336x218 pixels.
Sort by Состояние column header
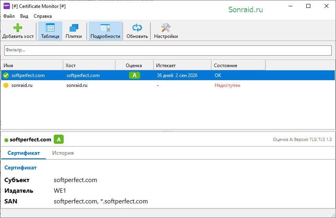coord(238,66)
